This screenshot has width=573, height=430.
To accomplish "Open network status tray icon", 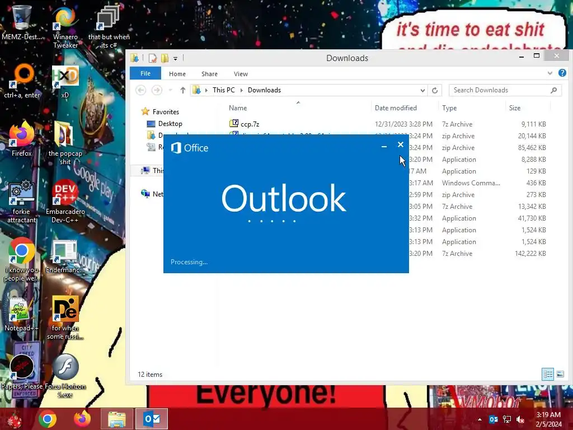I will click(507, 419).
